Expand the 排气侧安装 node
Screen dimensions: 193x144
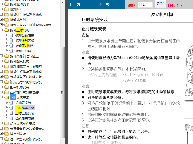(x=1, y=134)
